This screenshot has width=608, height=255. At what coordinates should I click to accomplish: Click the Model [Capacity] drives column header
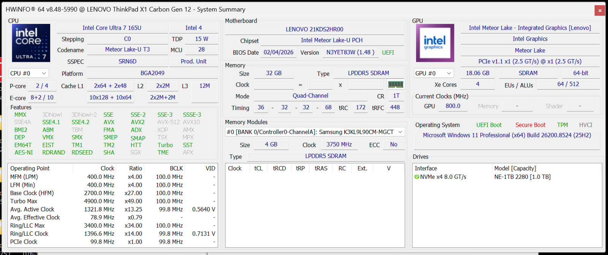click(x=546, y=168)
